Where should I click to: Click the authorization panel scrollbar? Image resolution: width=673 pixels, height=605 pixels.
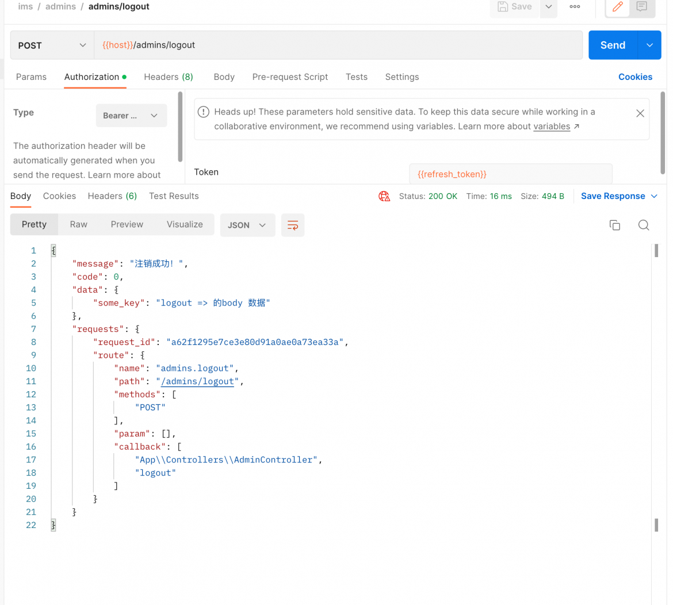pyautogui.click(x=180, y=127)
